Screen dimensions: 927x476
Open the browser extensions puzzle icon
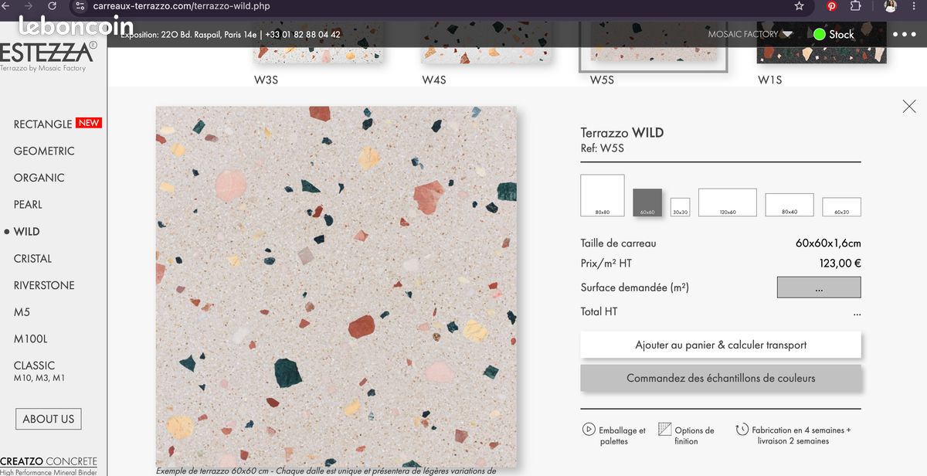(x=856, y=6)
